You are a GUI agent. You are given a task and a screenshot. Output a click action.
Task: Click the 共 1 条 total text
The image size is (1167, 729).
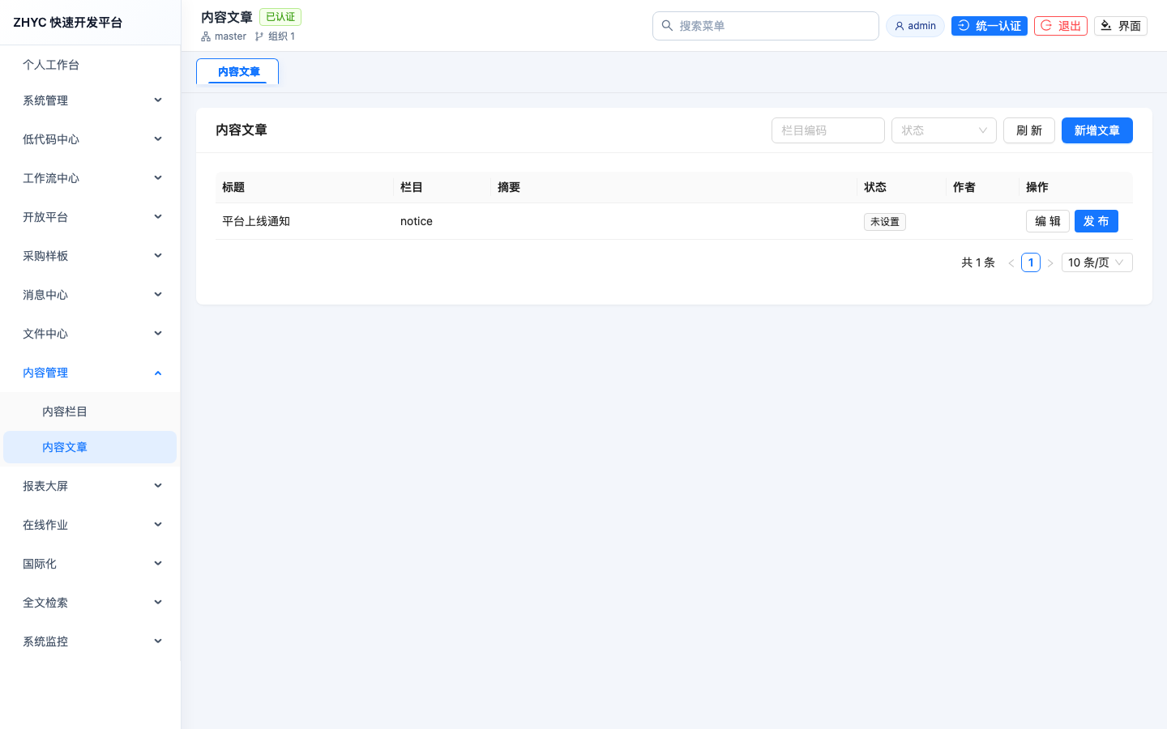[x=978, y=262]
